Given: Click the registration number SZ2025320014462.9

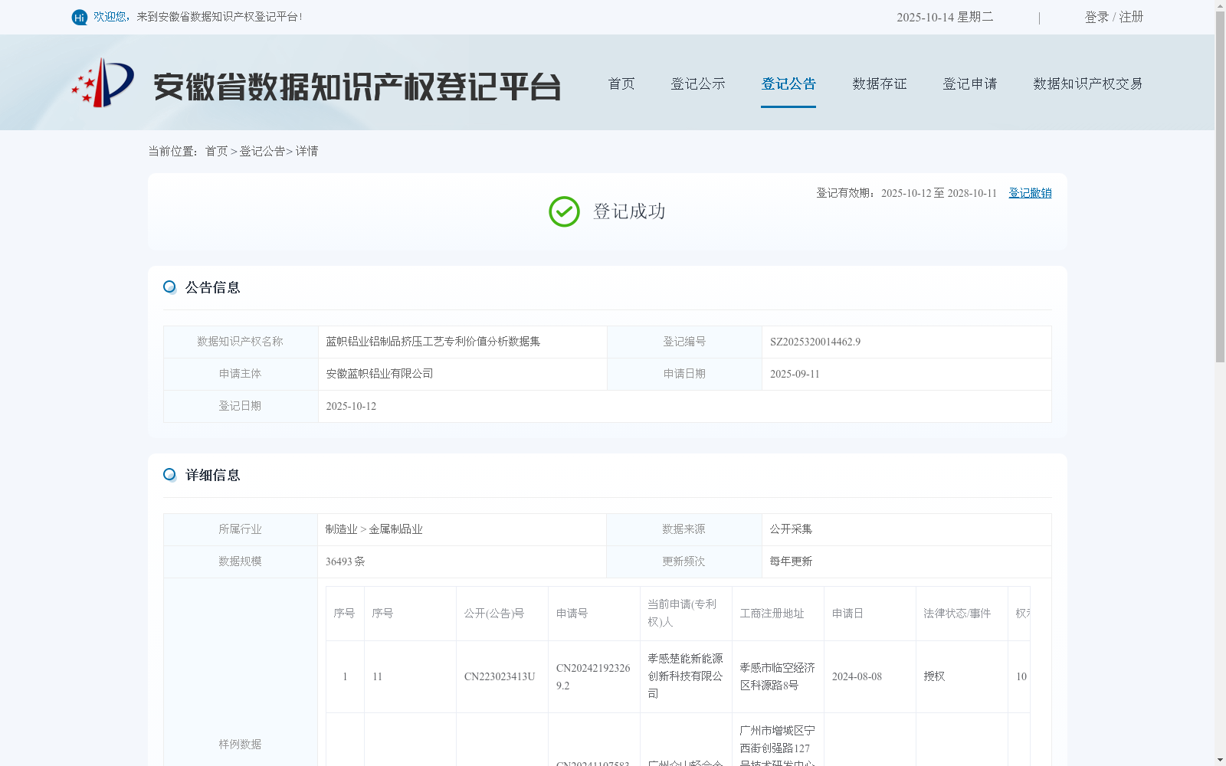Looking at the screenshot, I should (815, 342).
